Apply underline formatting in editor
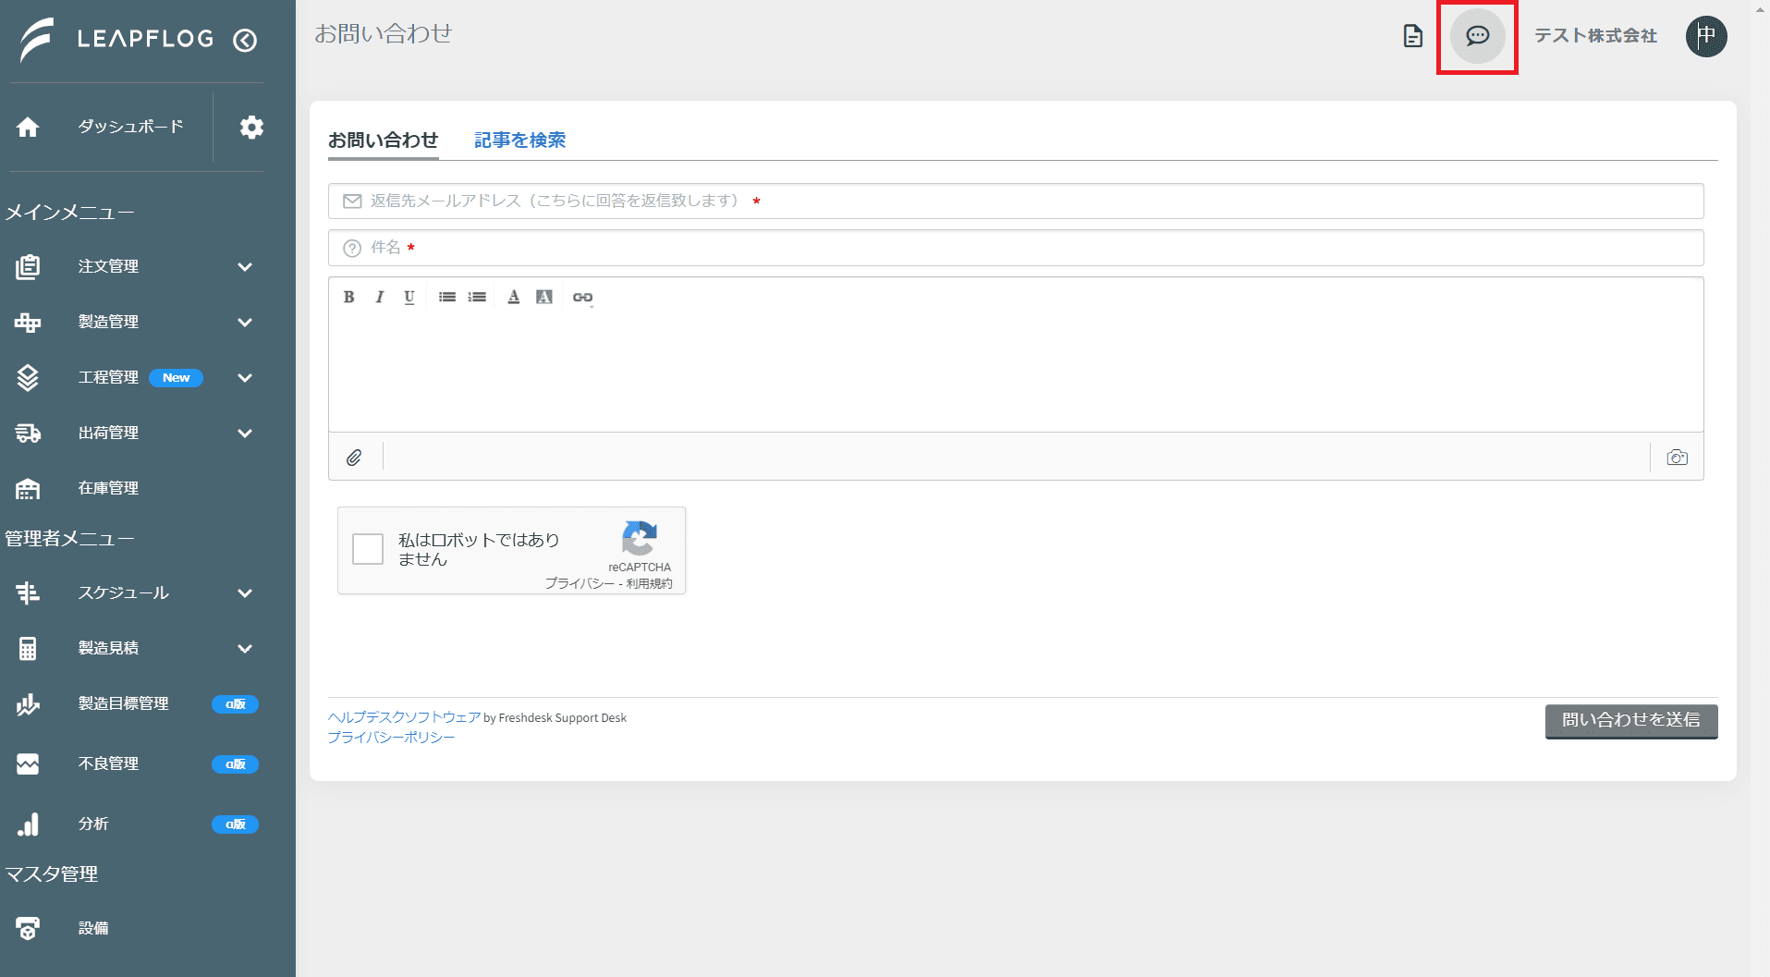Viewport: 1770px width, 977px height. 409,297
